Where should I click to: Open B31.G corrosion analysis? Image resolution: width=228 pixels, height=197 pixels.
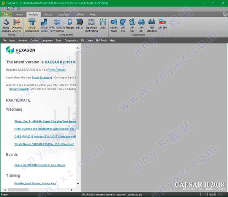[79, 24]
